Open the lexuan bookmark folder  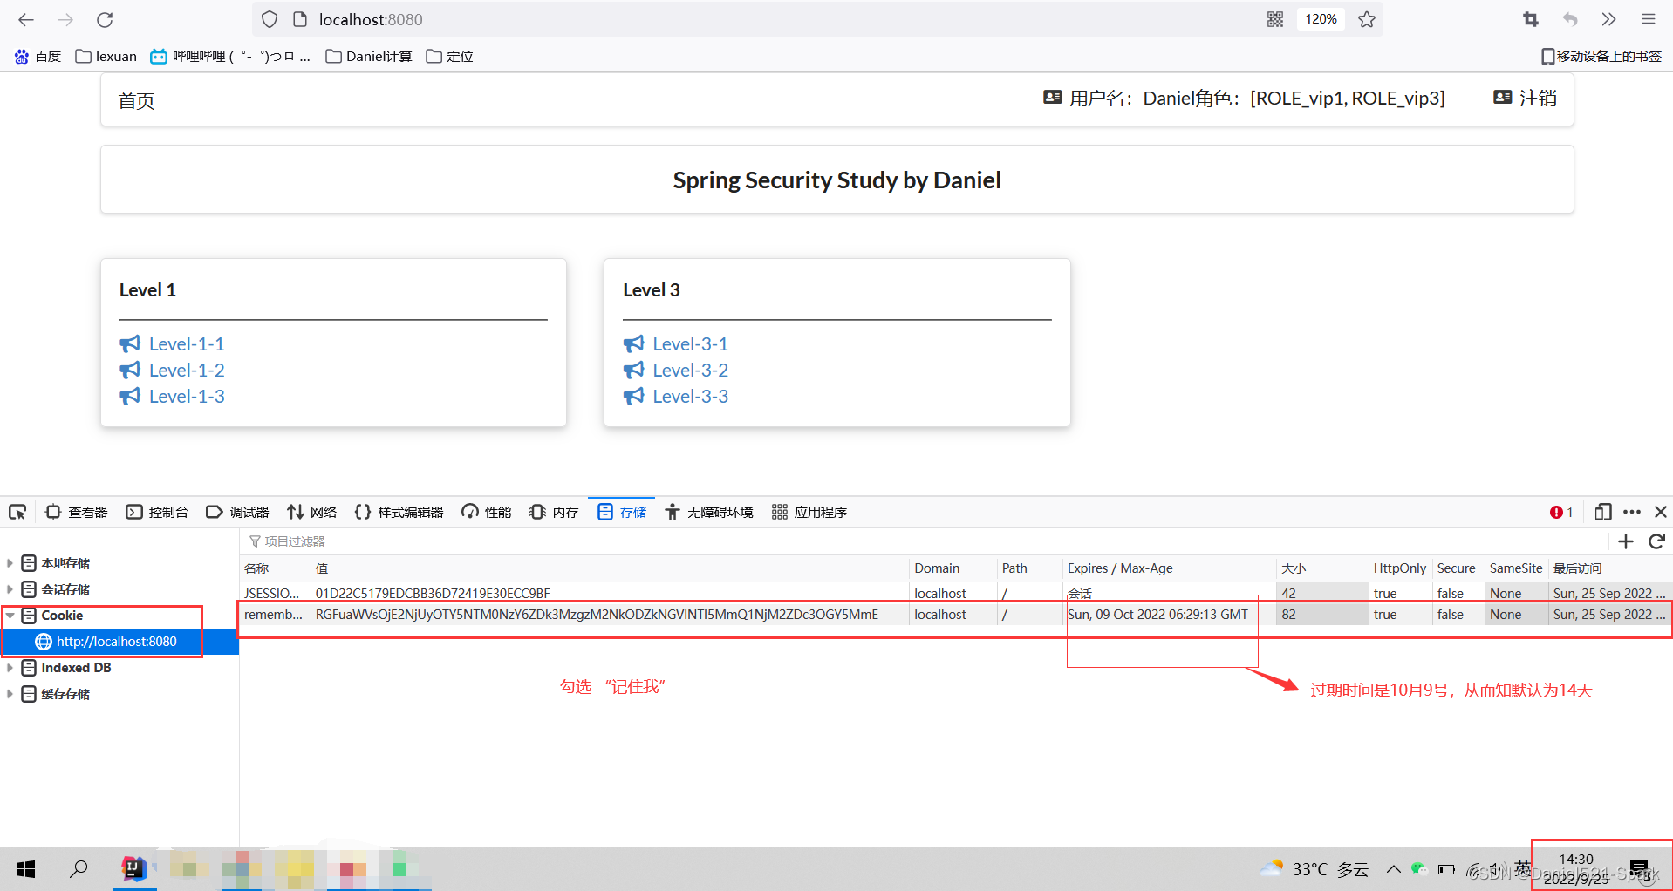[x=106, y=57]
